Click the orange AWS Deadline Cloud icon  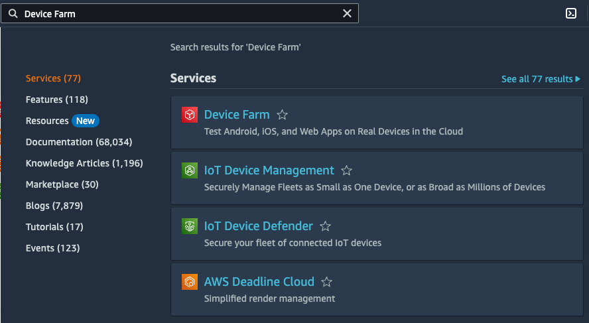pos(190,282)
